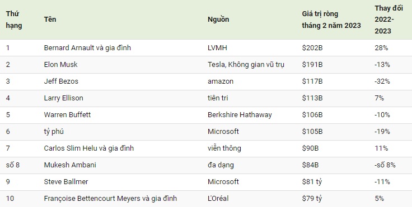Click 'Giá trị ròng tháng 2 năm 2023' header
The image size is (412, 207).
(331, 20)
